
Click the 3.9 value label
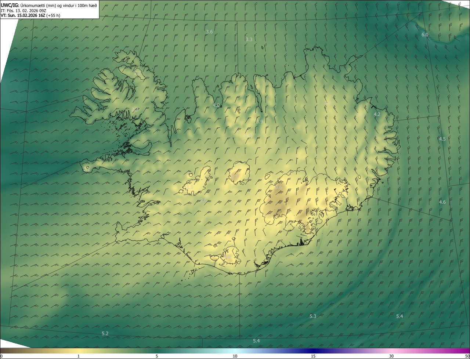[260, 122]
